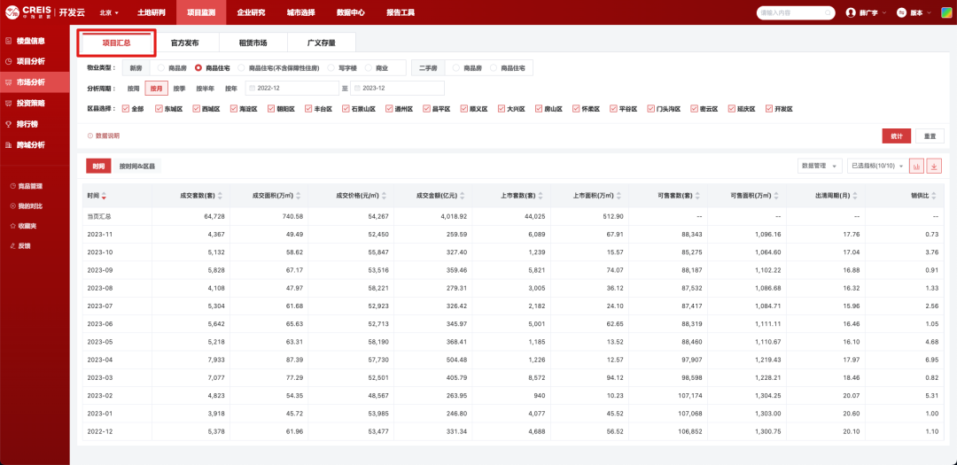Click the end date field 2023-12
The image size is (957, 465).
(397, 89)
